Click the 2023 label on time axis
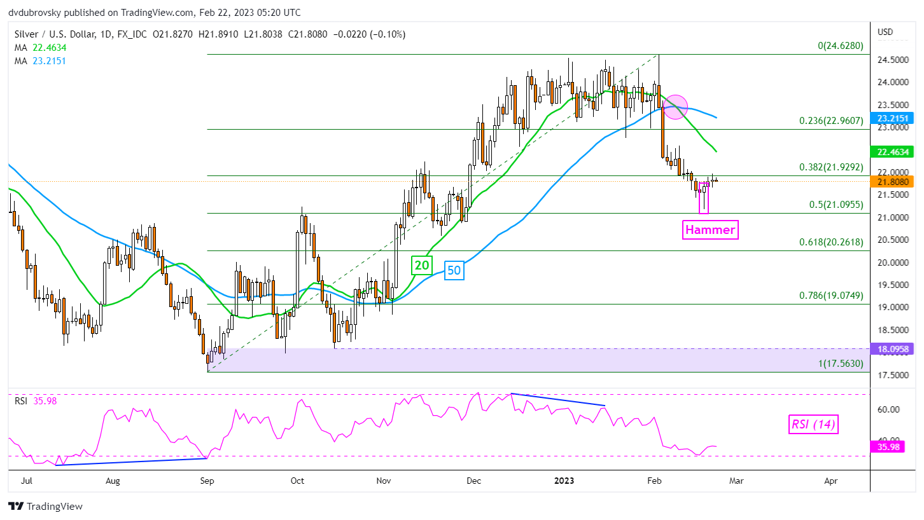The width and height of the screenshot is (924, 520). pos(564,481)
